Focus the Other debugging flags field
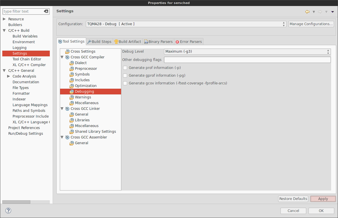Image resolution: width=338 pixels, height=218 pixels. [x=247, y=60]
